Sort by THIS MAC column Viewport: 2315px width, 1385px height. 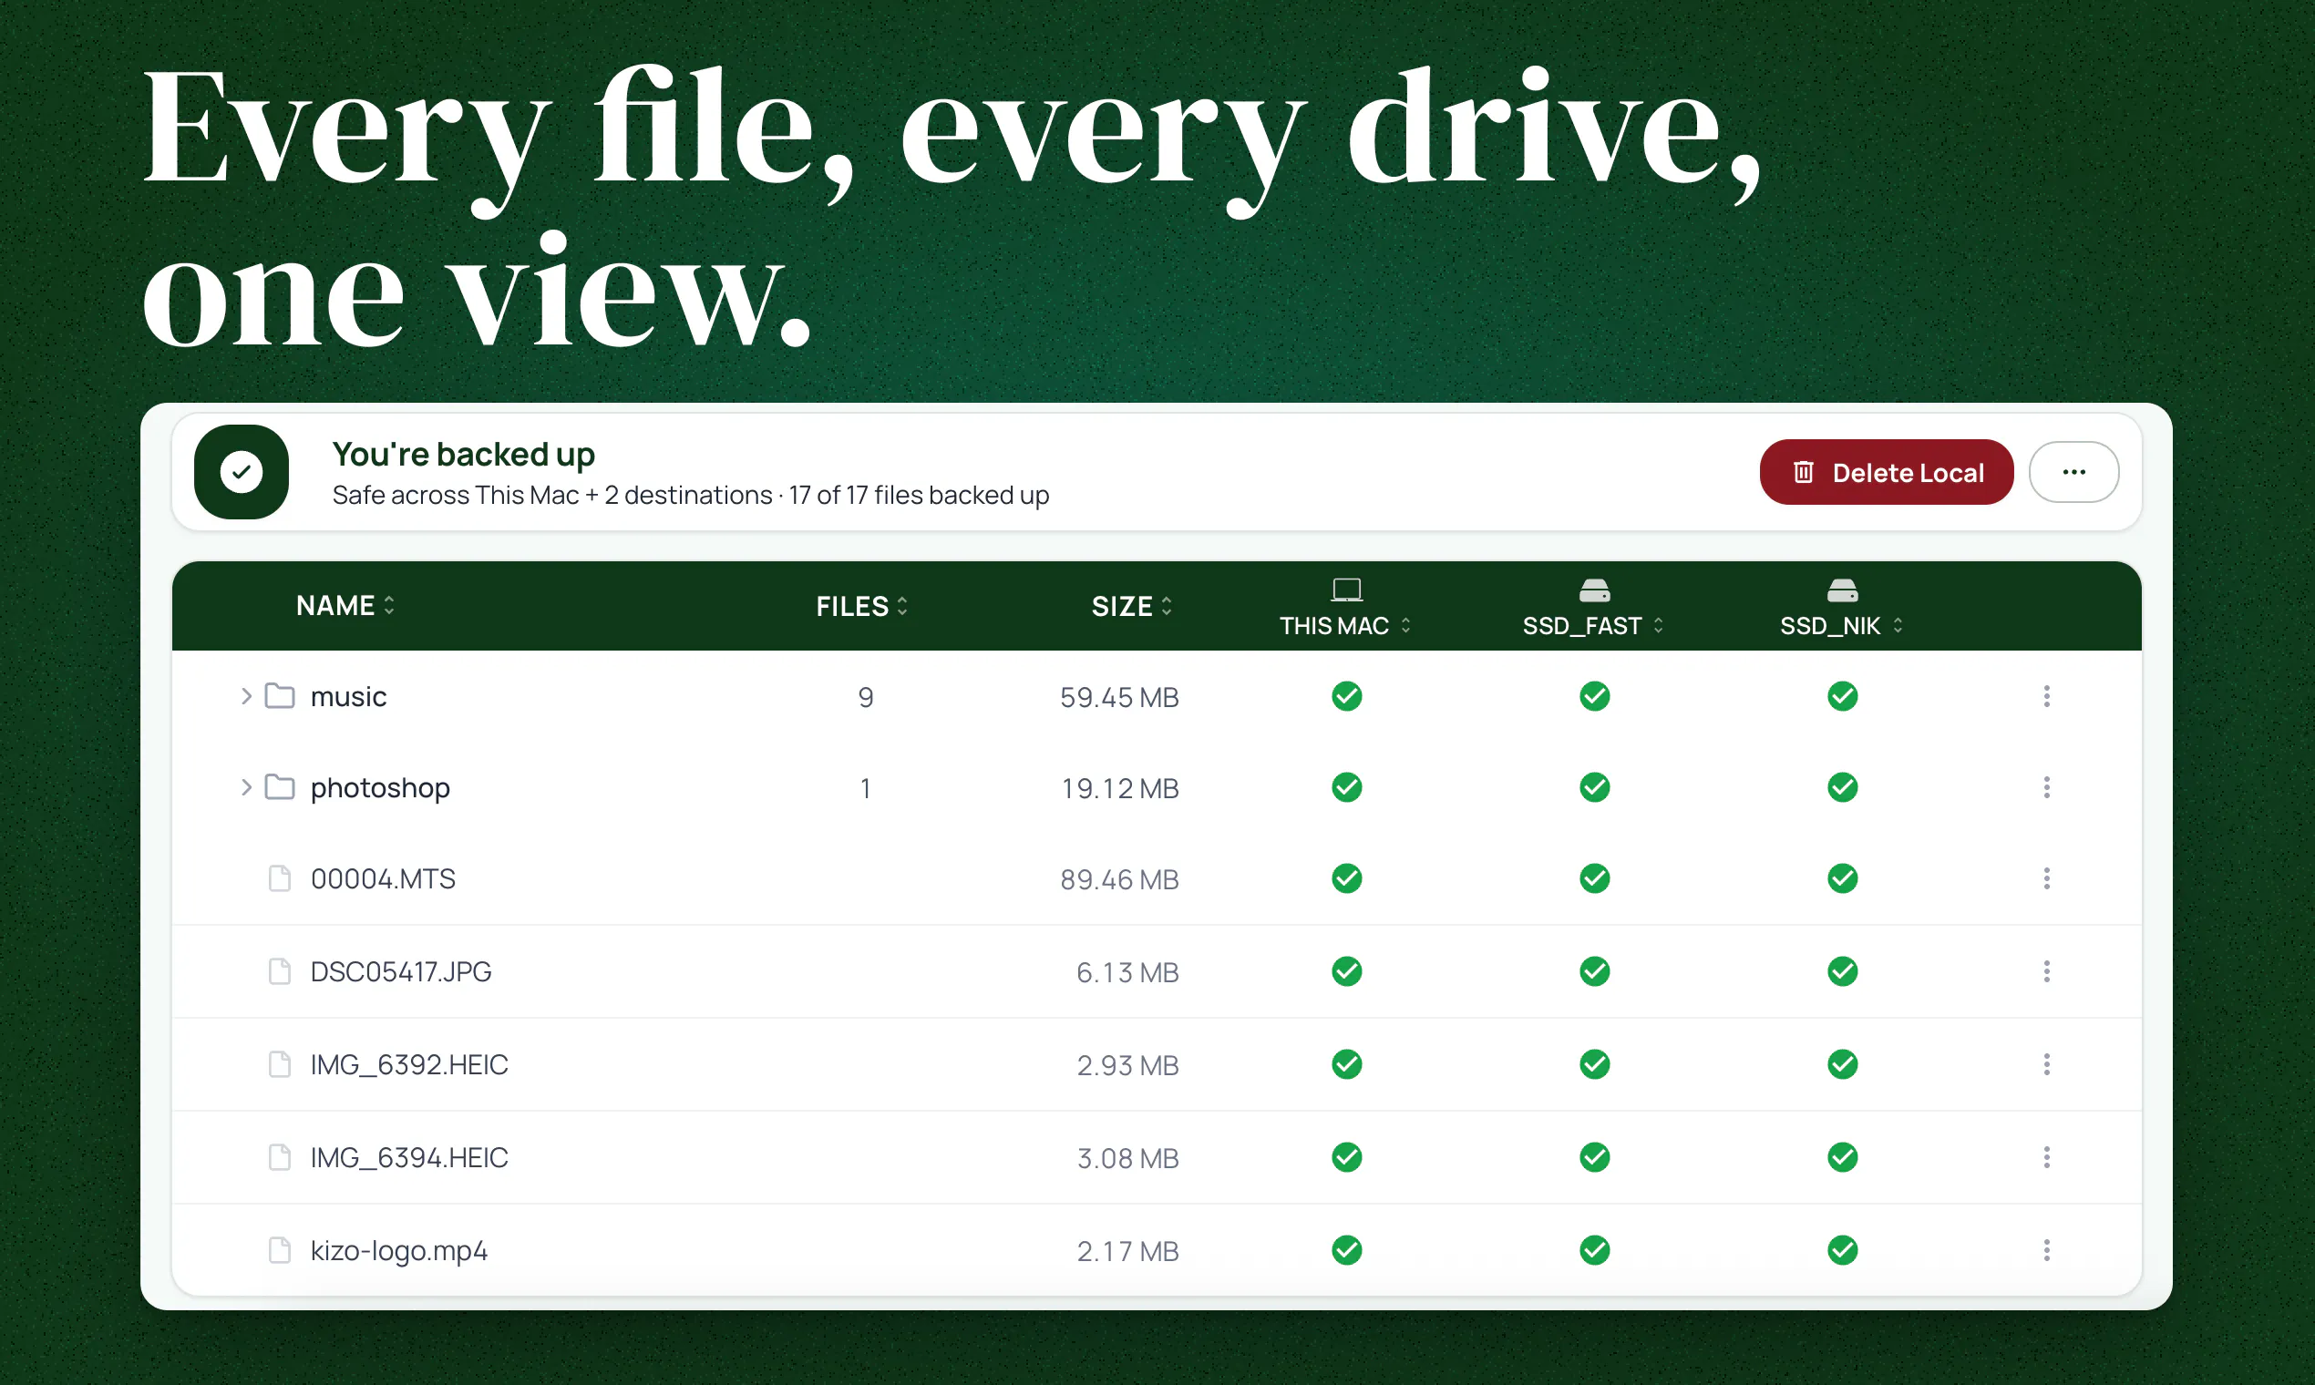[x=1345, y=626]
